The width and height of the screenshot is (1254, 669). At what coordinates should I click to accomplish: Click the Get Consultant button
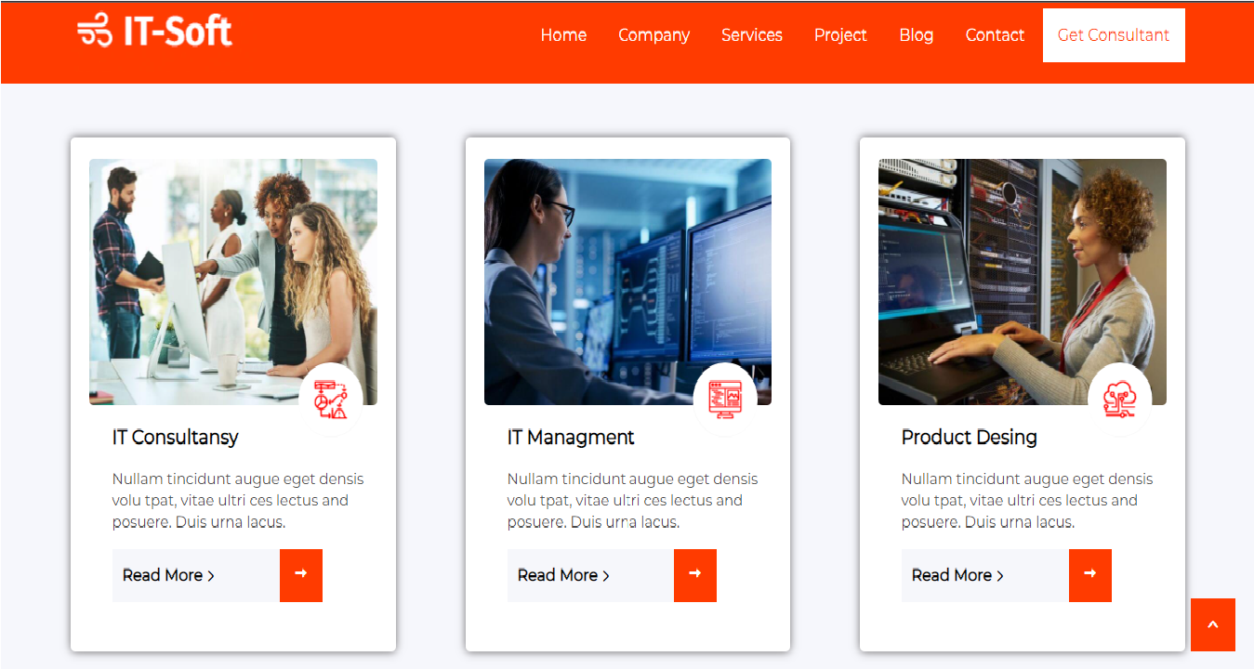click(x=1113, y=34)
